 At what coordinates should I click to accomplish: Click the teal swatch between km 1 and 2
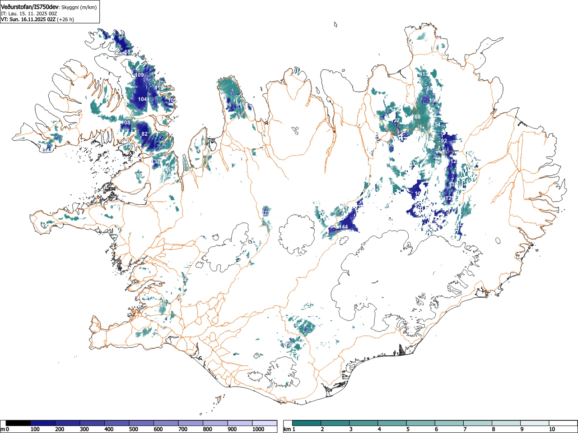(x=307, y=423)
